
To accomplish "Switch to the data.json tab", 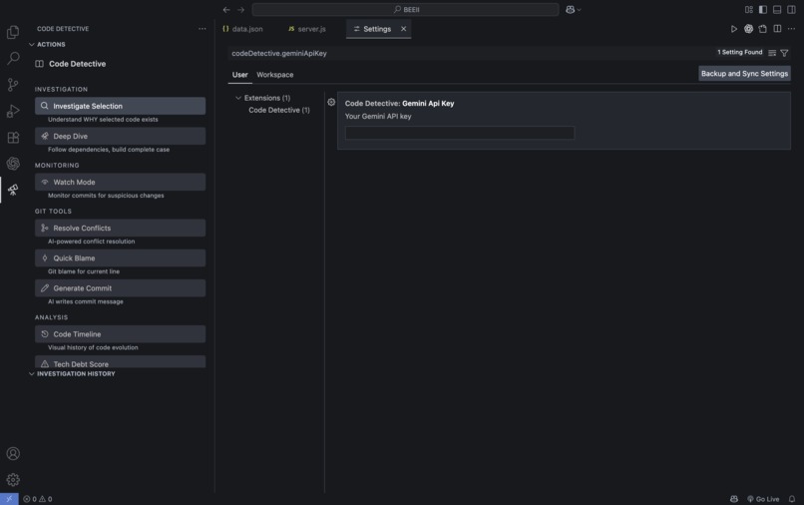I will tap(242, 29).
